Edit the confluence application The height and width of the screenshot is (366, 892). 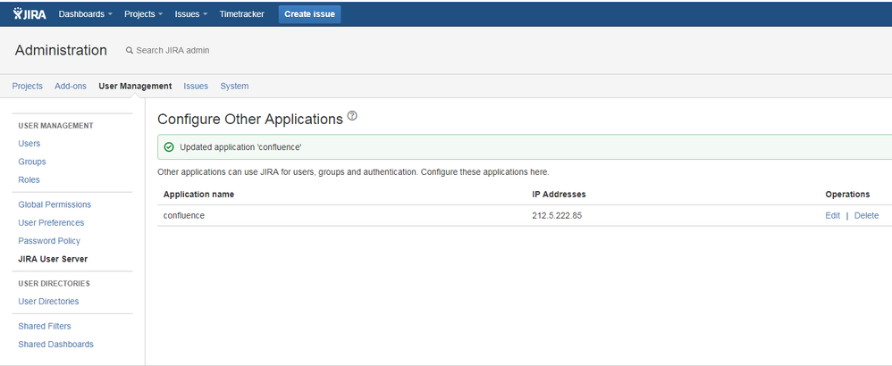click(x=832, y=216)
